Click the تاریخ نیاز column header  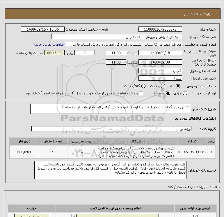point(24,141)
